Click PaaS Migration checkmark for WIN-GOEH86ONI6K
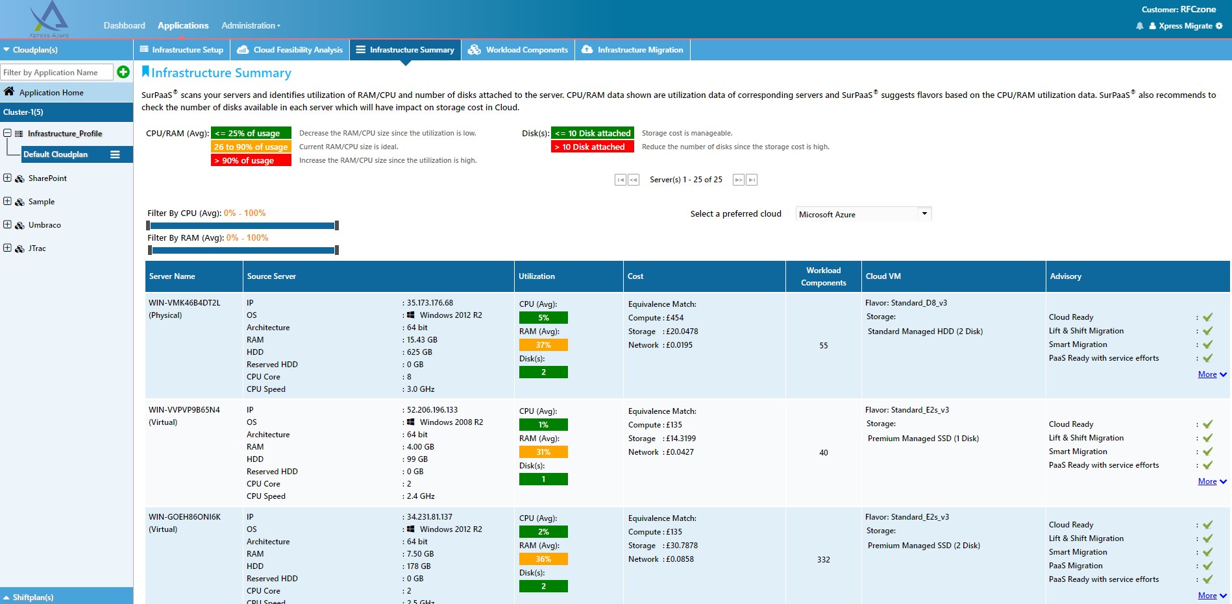The height and width of the screenshot is (604, 1232). pyautogui.click(x=1207, y=566)
